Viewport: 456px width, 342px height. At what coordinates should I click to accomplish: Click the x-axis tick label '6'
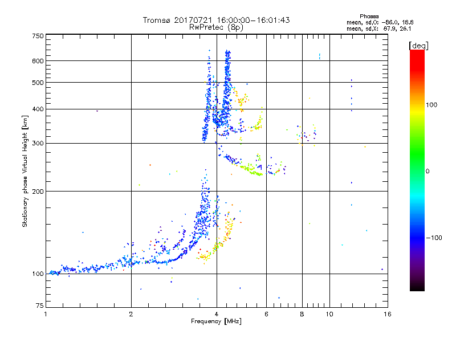266,314
